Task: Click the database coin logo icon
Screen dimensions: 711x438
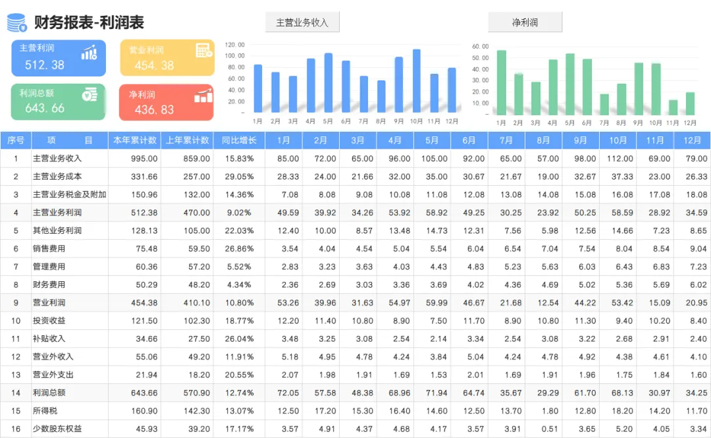Action: (16, 22)
